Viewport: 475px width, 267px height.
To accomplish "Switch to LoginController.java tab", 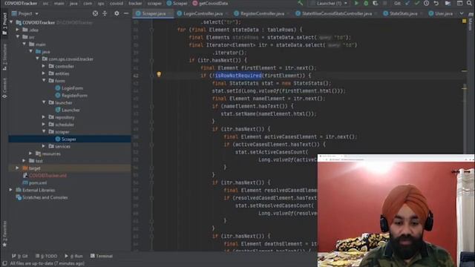I will [203, 13].
